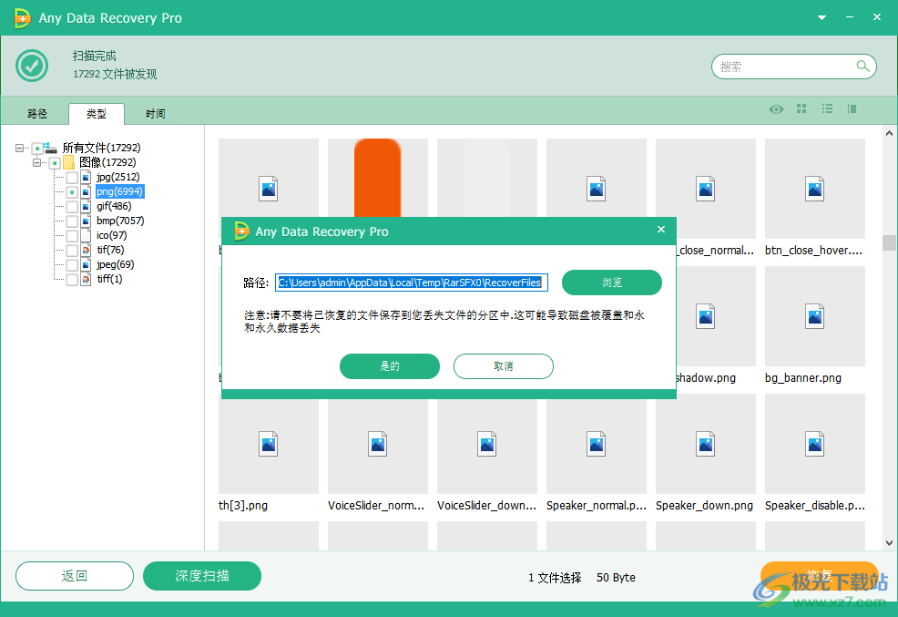Click the file list scroll down arrow
The image size is (898, 617).
click(x=889, y=543)
